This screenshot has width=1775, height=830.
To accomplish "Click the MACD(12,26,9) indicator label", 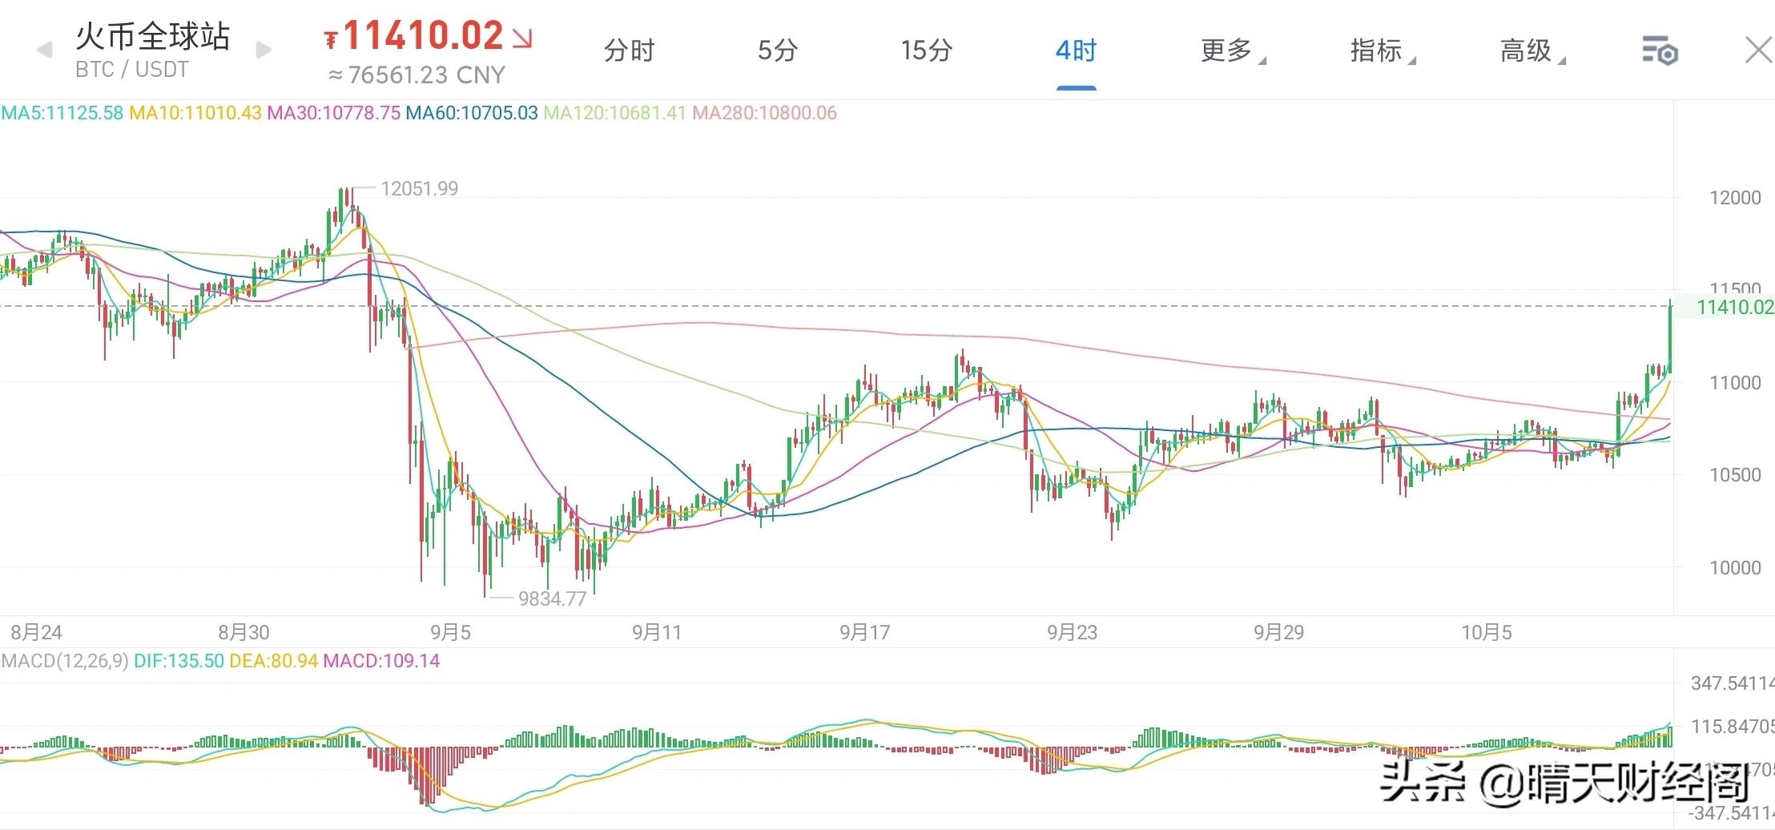I will (65, 661).
